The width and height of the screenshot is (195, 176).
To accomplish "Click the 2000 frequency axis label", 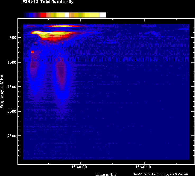I will [x=12, y=111].
